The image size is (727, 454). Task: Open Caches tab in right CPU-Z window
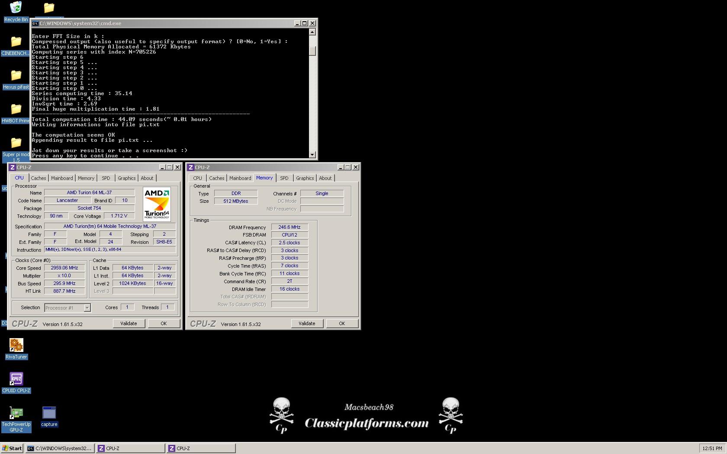[217, 178]
